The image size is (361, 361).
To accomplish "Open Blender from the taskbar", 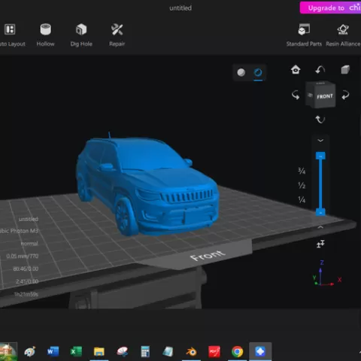I will click(191, 351).
